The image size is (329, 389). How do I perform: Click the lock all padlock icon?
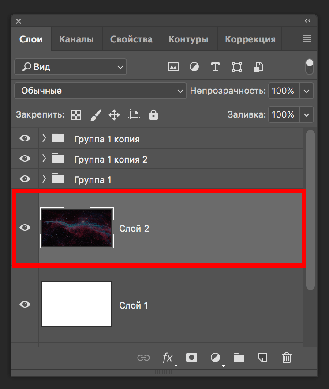pos(153,115)
